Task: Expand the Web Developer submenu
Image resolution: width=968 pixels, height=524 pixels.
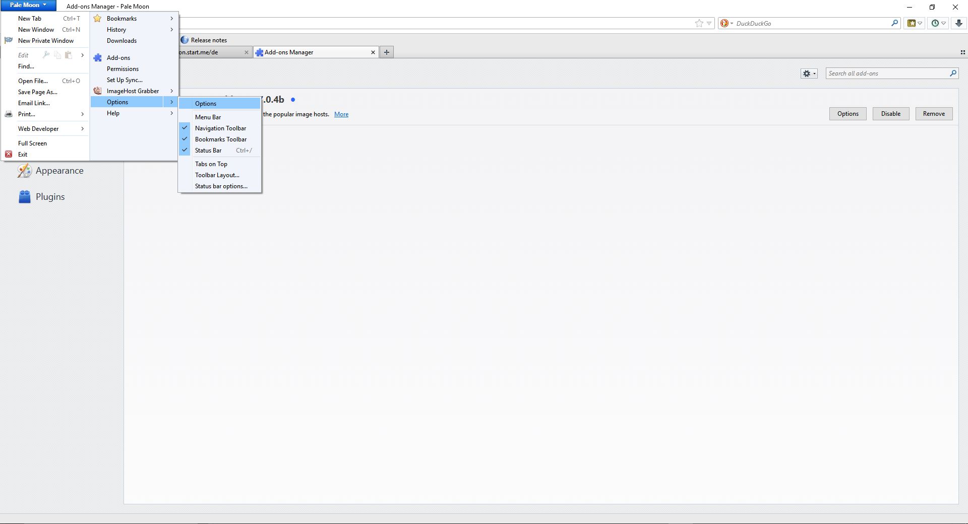Action: click(38, 129)
